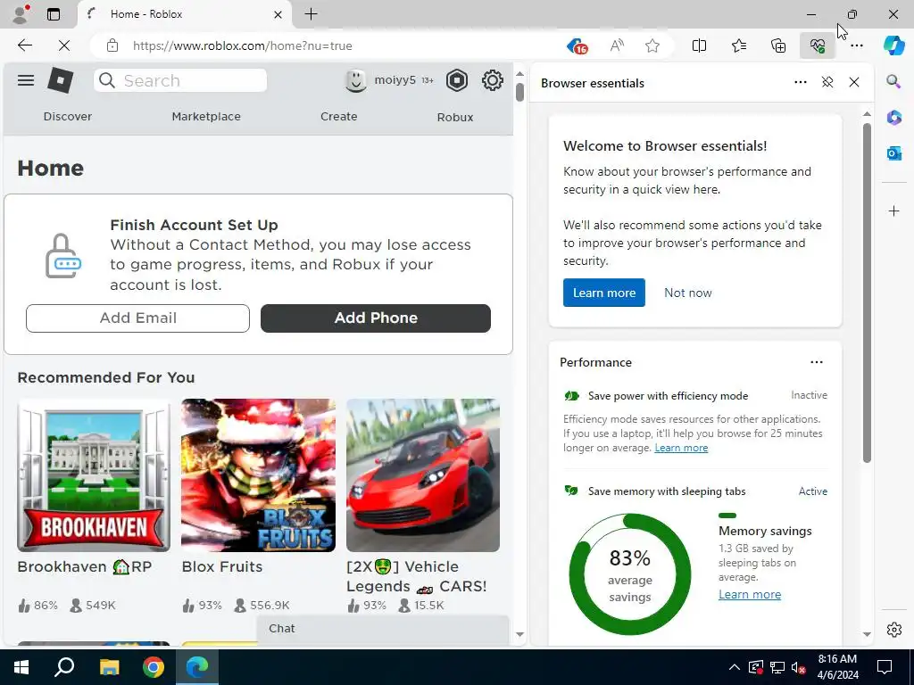Open Outlook sidebar icon
914x685 pixels.
tap(893, 153)
